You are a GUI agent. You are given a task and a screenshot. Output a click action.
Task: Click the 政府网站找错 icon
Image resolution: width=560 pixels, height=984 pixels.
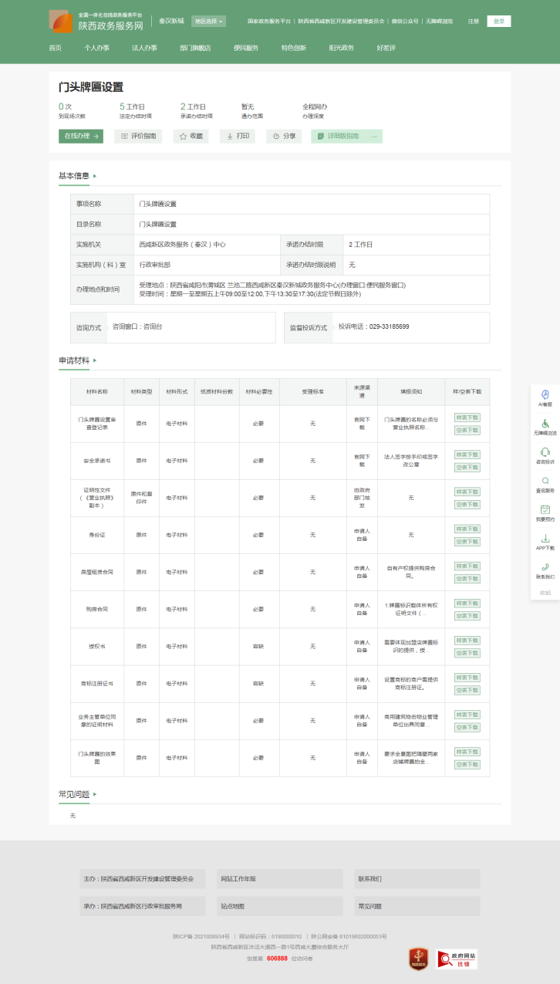tap(457, 959)
